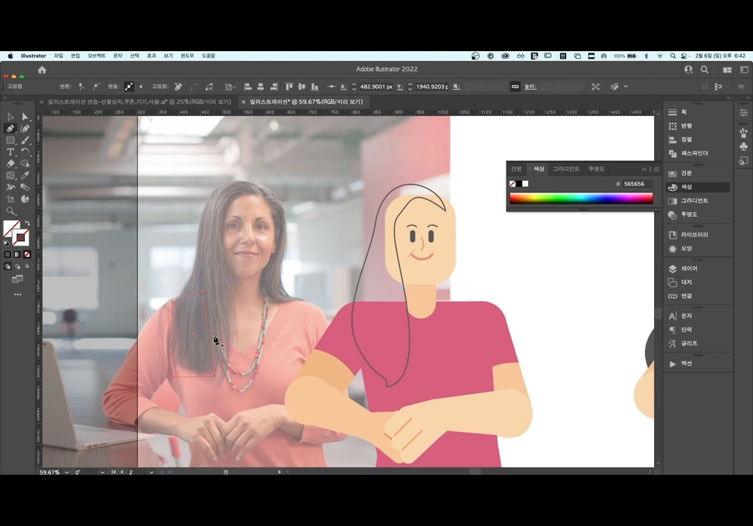Select the Paintbrush tool

25,141
